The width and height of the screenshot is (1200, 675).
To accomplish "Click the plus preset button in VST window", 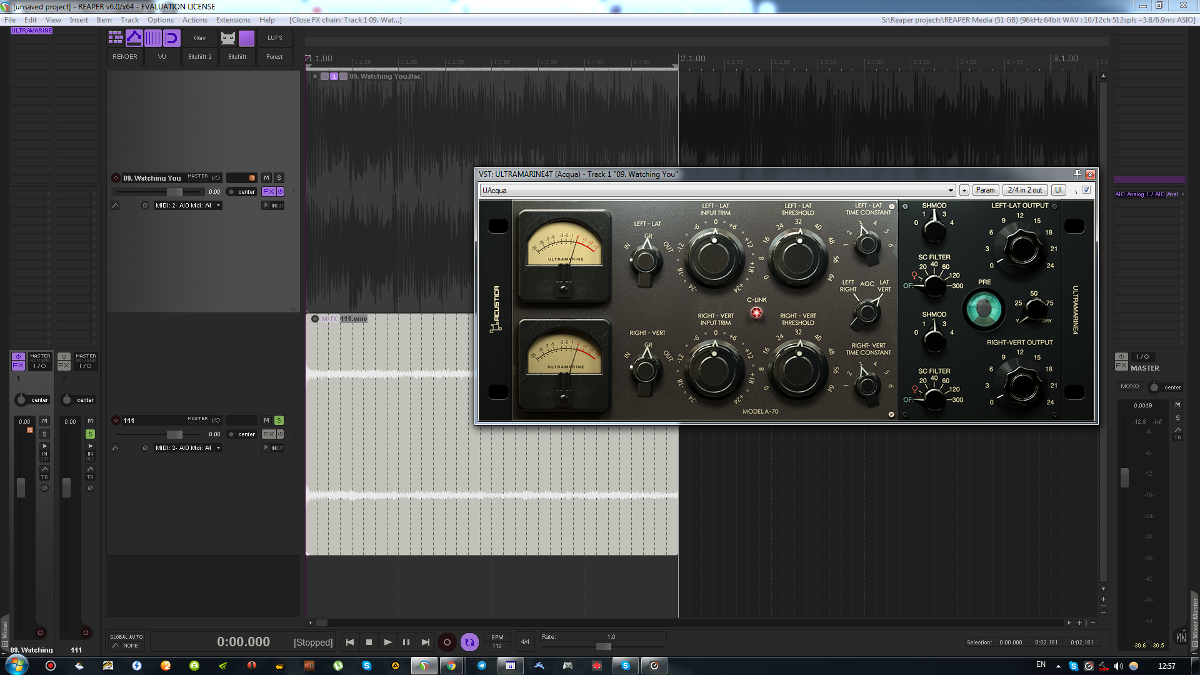I will (964, 191).
